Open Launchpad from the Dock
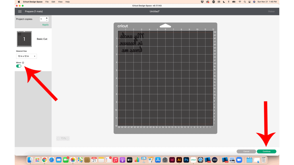This screenshot has height=165, width=294. (37, 160)
